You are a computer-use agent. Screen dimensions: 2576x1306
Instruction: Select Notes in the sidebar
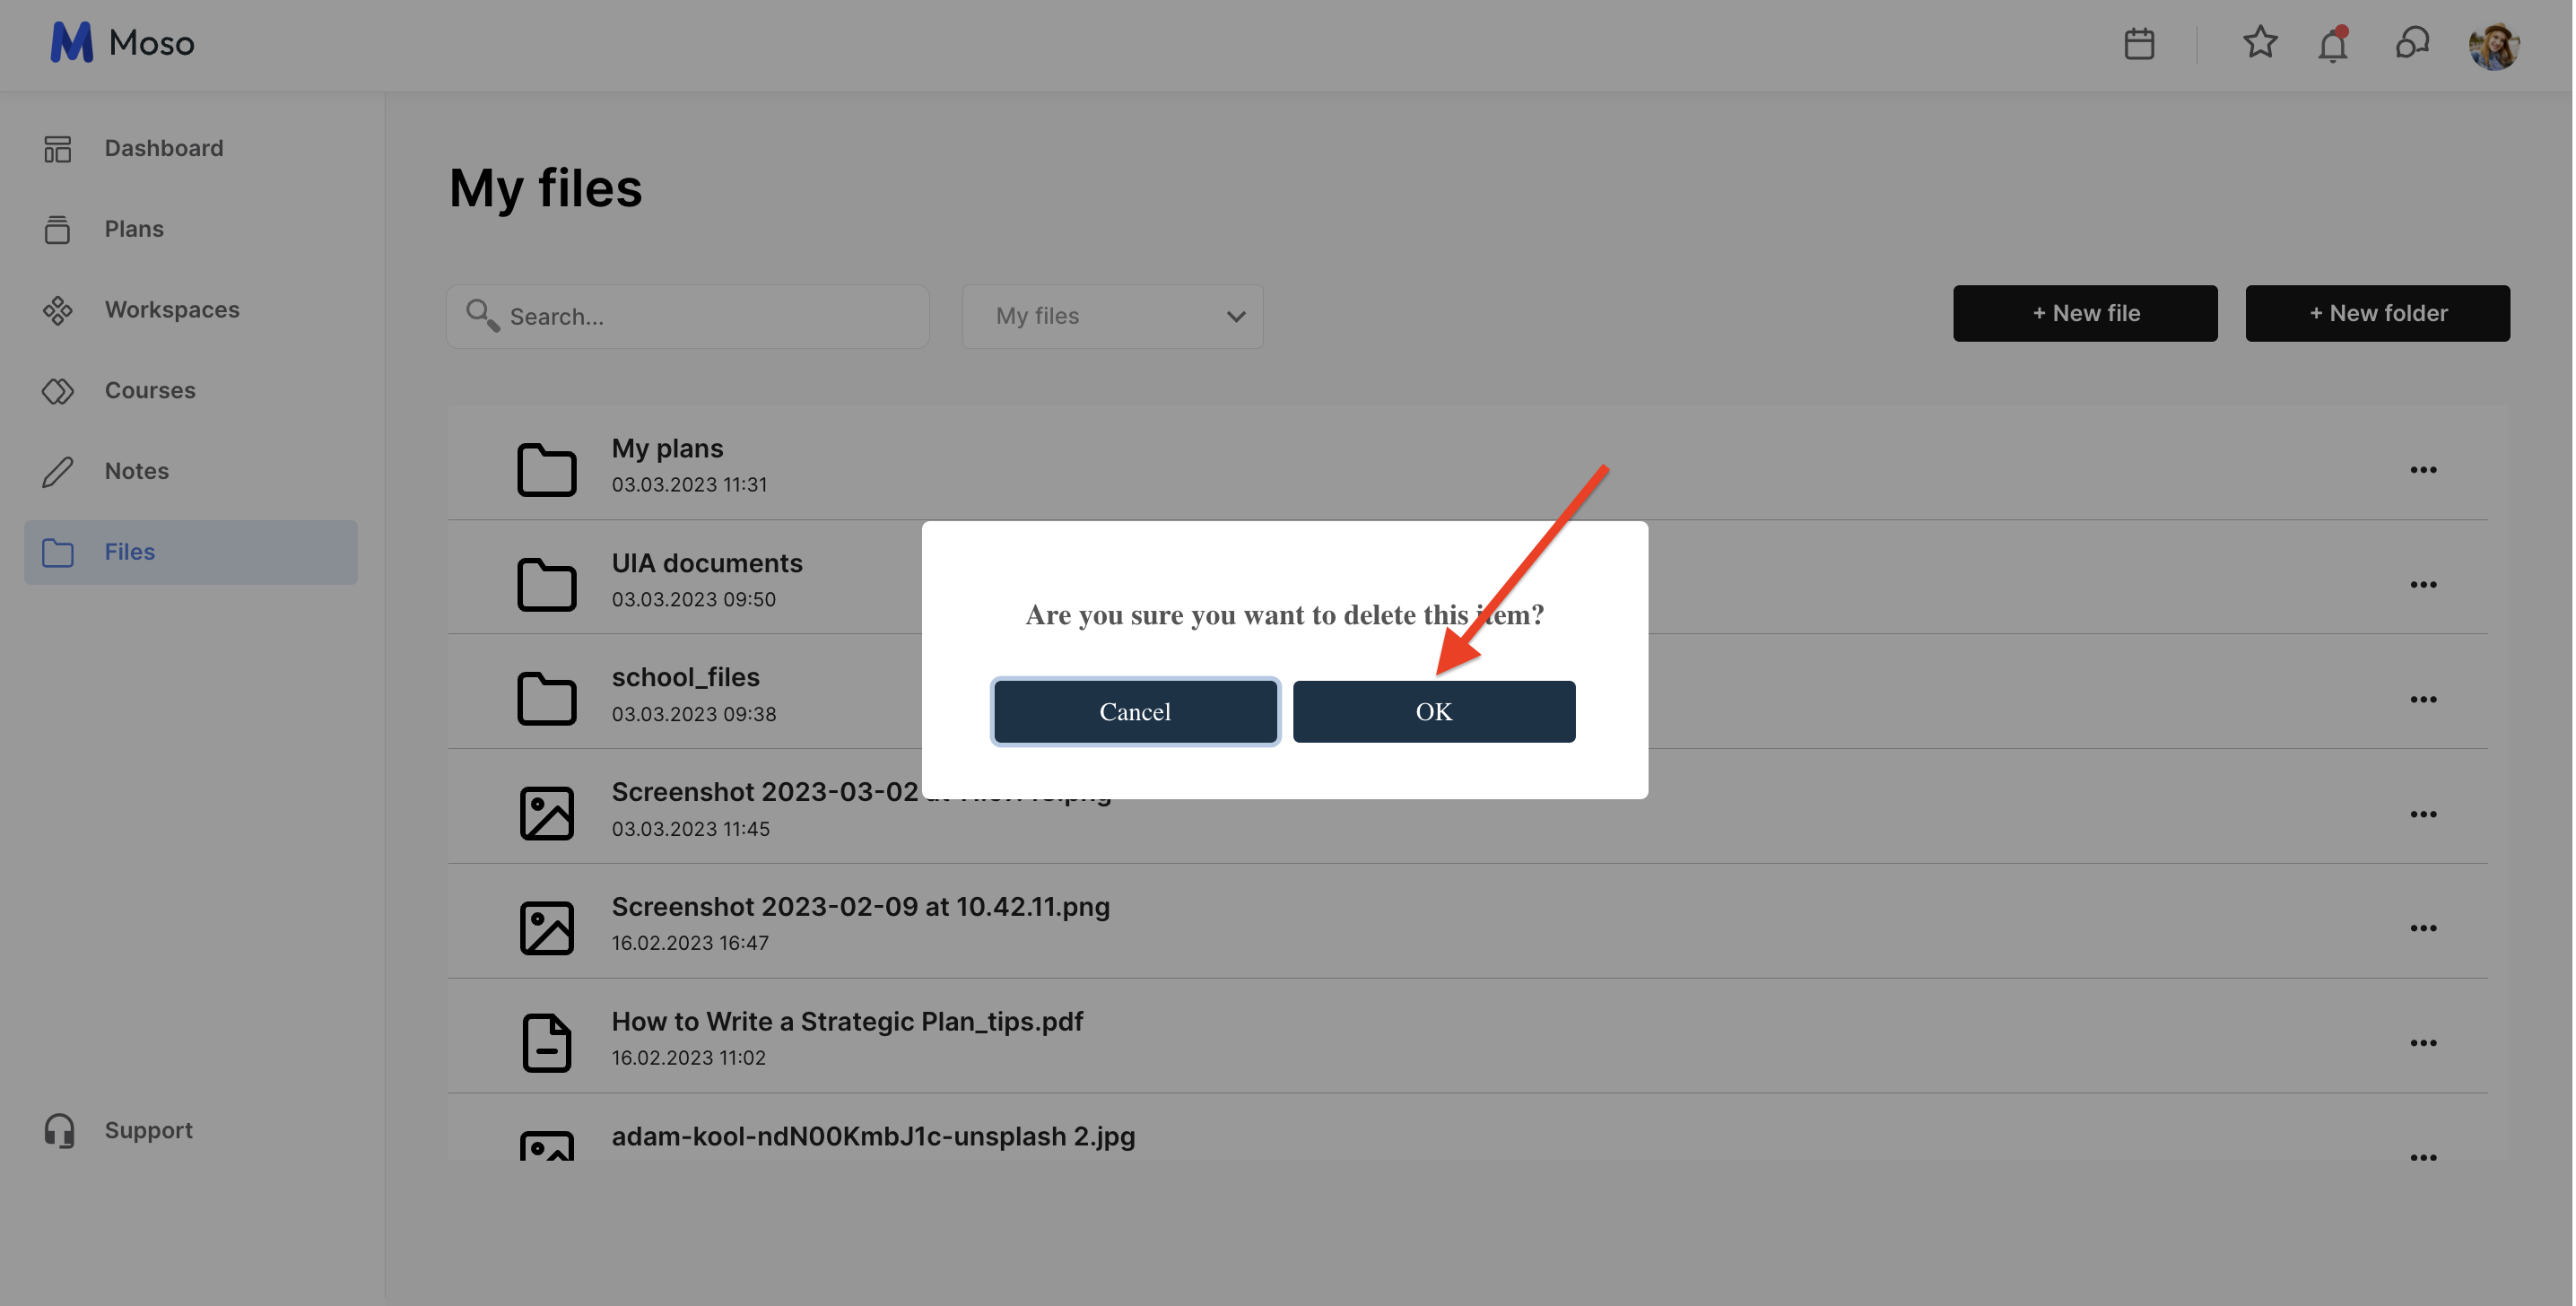coord(136,471)
